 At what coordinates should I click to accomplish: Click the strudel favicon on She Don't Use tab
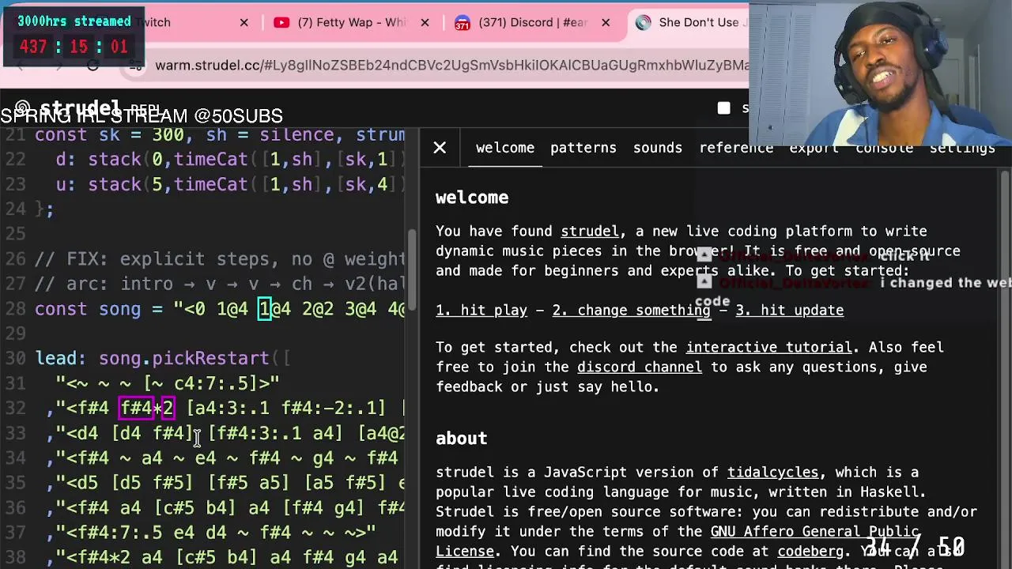644,22
